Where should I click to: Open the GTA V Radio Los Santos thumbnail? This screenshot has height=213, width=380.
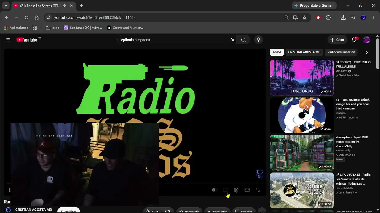302,191
